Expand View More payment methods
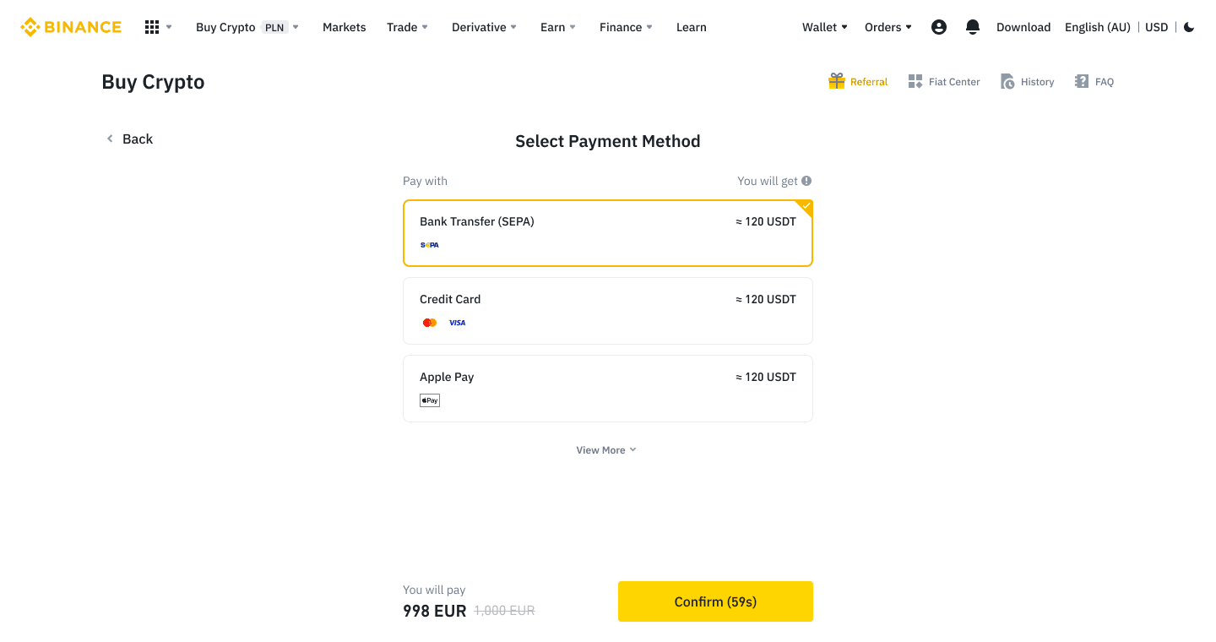The image size is (1216, 642). pyautogui.click(x=606, y=450)
